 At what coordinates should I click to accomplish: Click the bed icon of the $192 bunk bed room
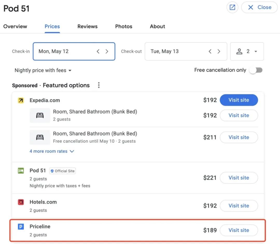tap(40, 116)
